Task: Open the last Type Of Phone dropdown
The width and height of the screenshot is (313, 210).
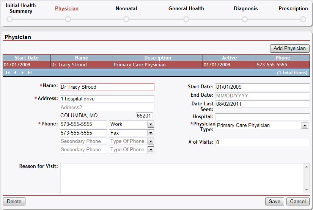Action: [151, 150]
